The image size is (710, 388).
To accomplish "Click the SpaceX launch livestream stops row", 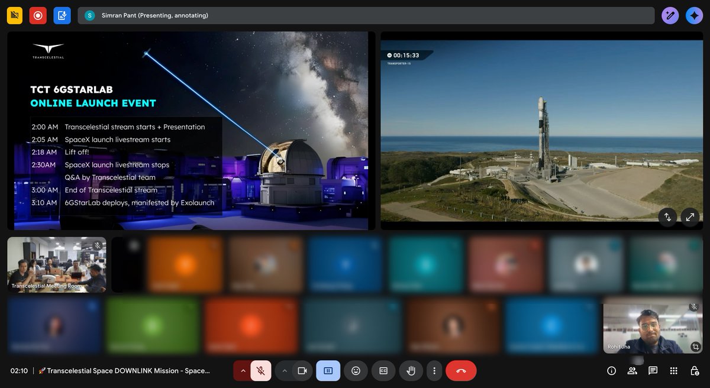I will coord(100,164).
